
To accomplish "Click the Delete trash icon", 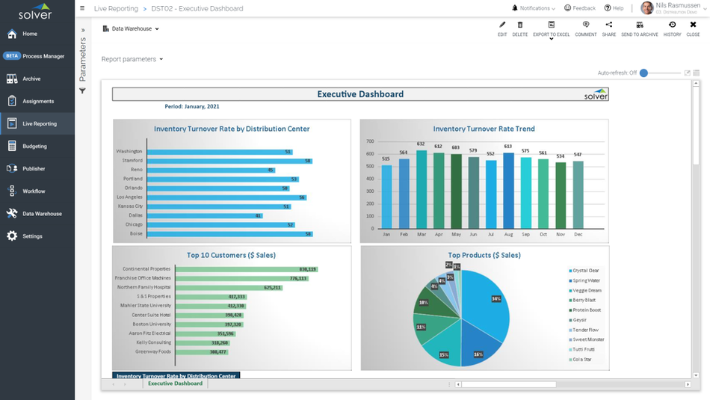I will [x=520, y=25].
